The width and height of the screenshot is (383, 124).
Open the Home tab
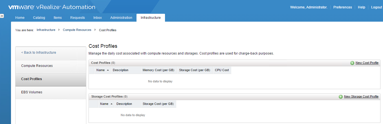point(20,18)
